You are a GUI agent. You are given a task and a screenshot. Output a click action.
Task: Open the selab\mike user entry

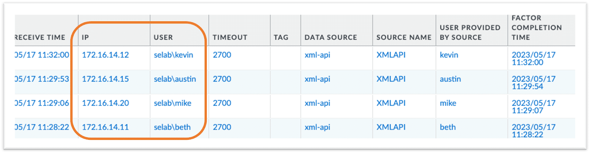coord(173,103)
